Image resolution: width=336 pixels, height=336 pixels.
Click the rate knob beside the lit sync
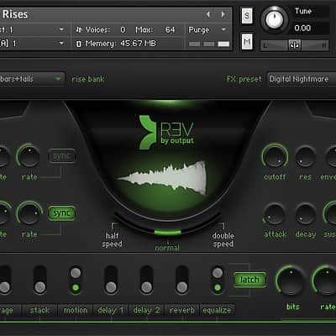(x=29, y=214)
